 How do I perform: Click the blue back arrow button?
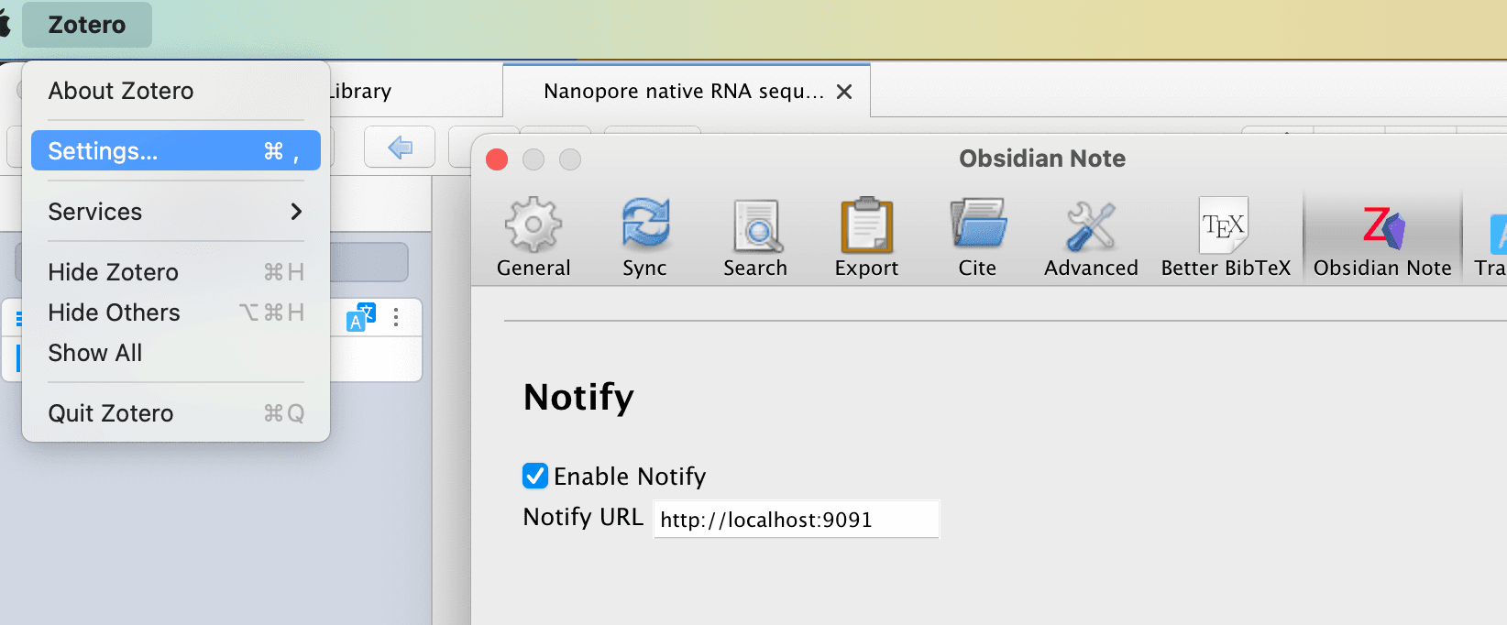[400, 148]
